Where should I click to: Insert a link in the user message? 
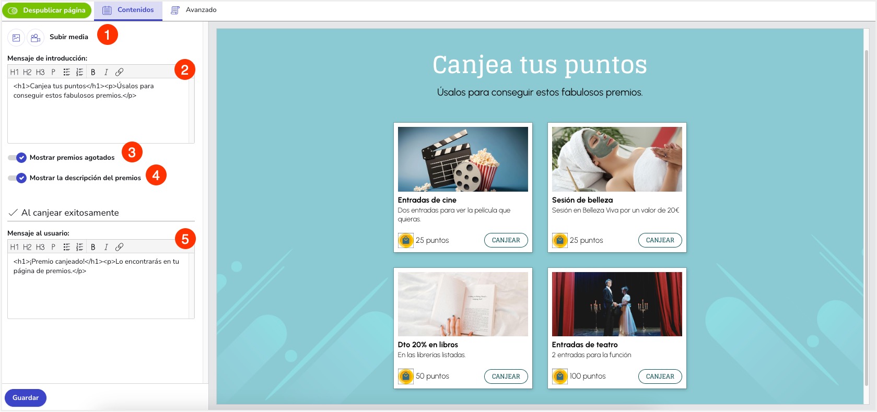[x=119, y=247]
